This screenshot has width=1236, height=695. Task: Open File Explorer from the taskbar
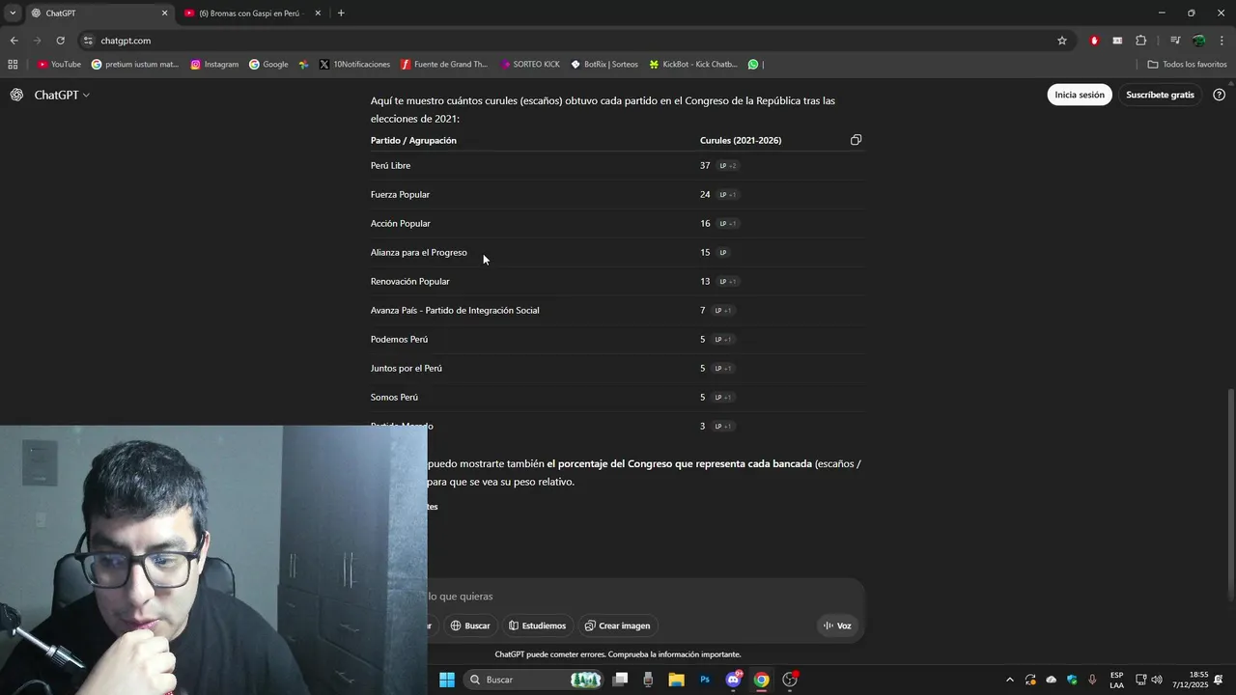(676, 680)
